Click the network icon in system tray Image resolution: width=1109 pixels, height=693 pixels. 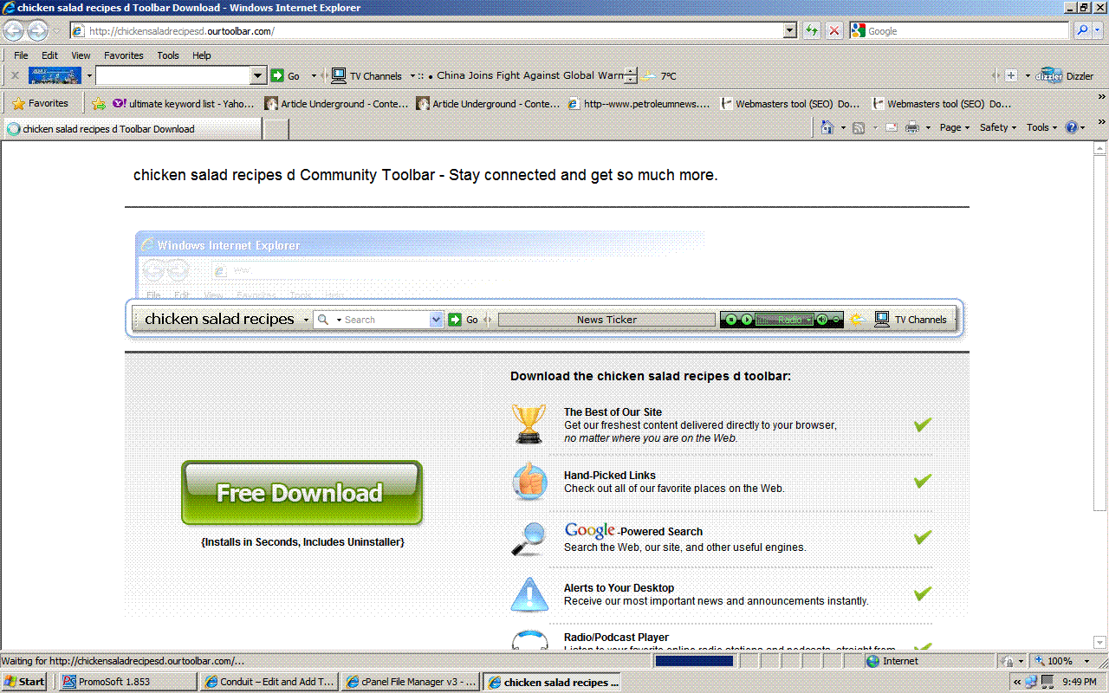(x=1031, y=682)
